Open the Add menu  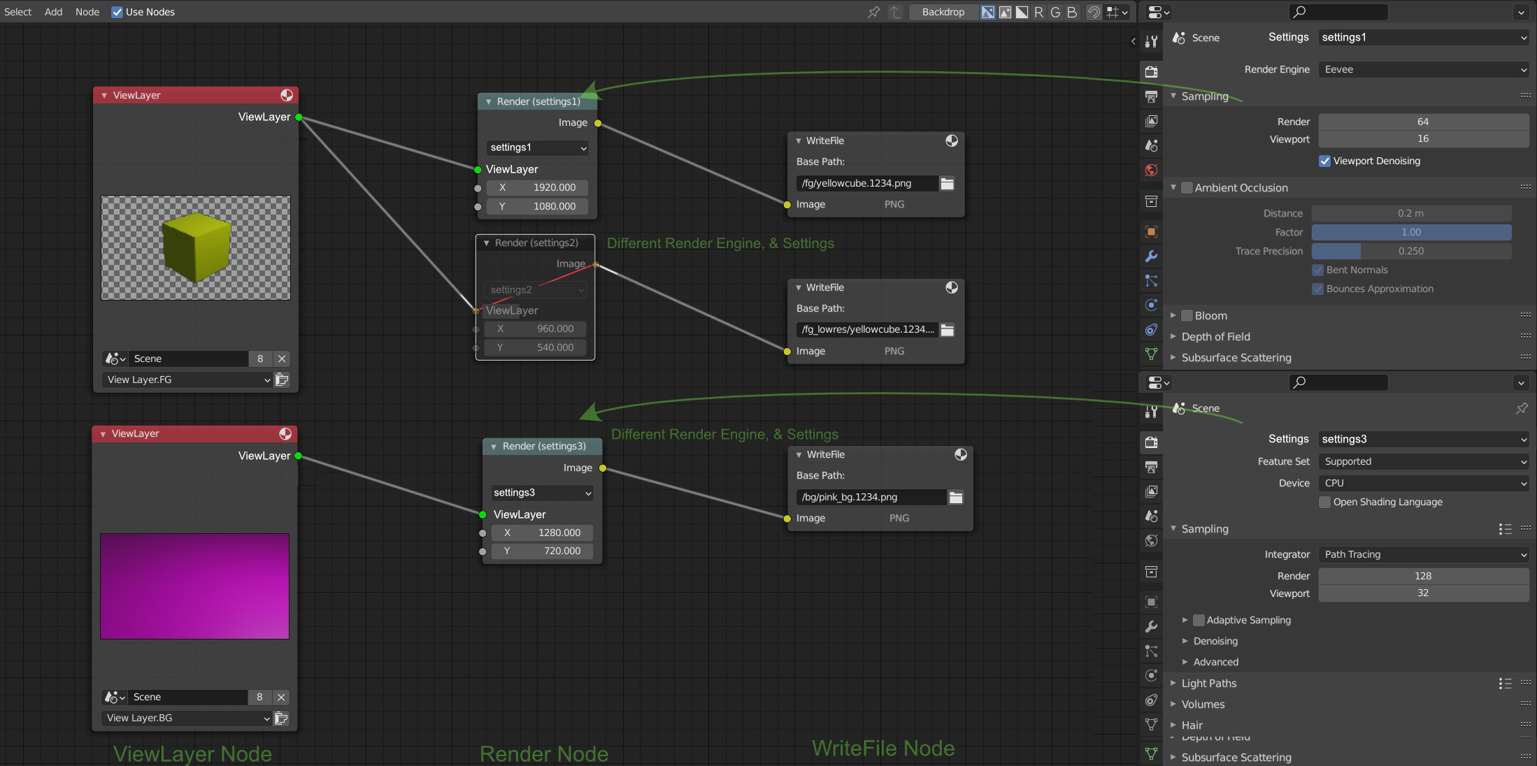click(53, 12)
